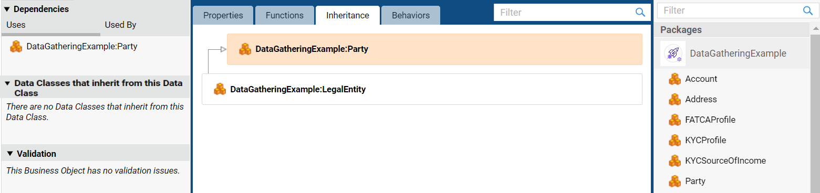Click the Packages panel filter field

735,10
